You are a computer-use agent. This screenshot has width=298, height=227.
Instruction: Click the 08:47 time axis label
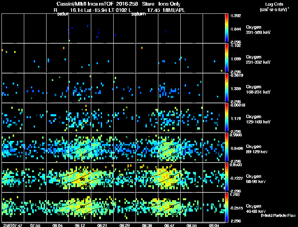(169, 226)
